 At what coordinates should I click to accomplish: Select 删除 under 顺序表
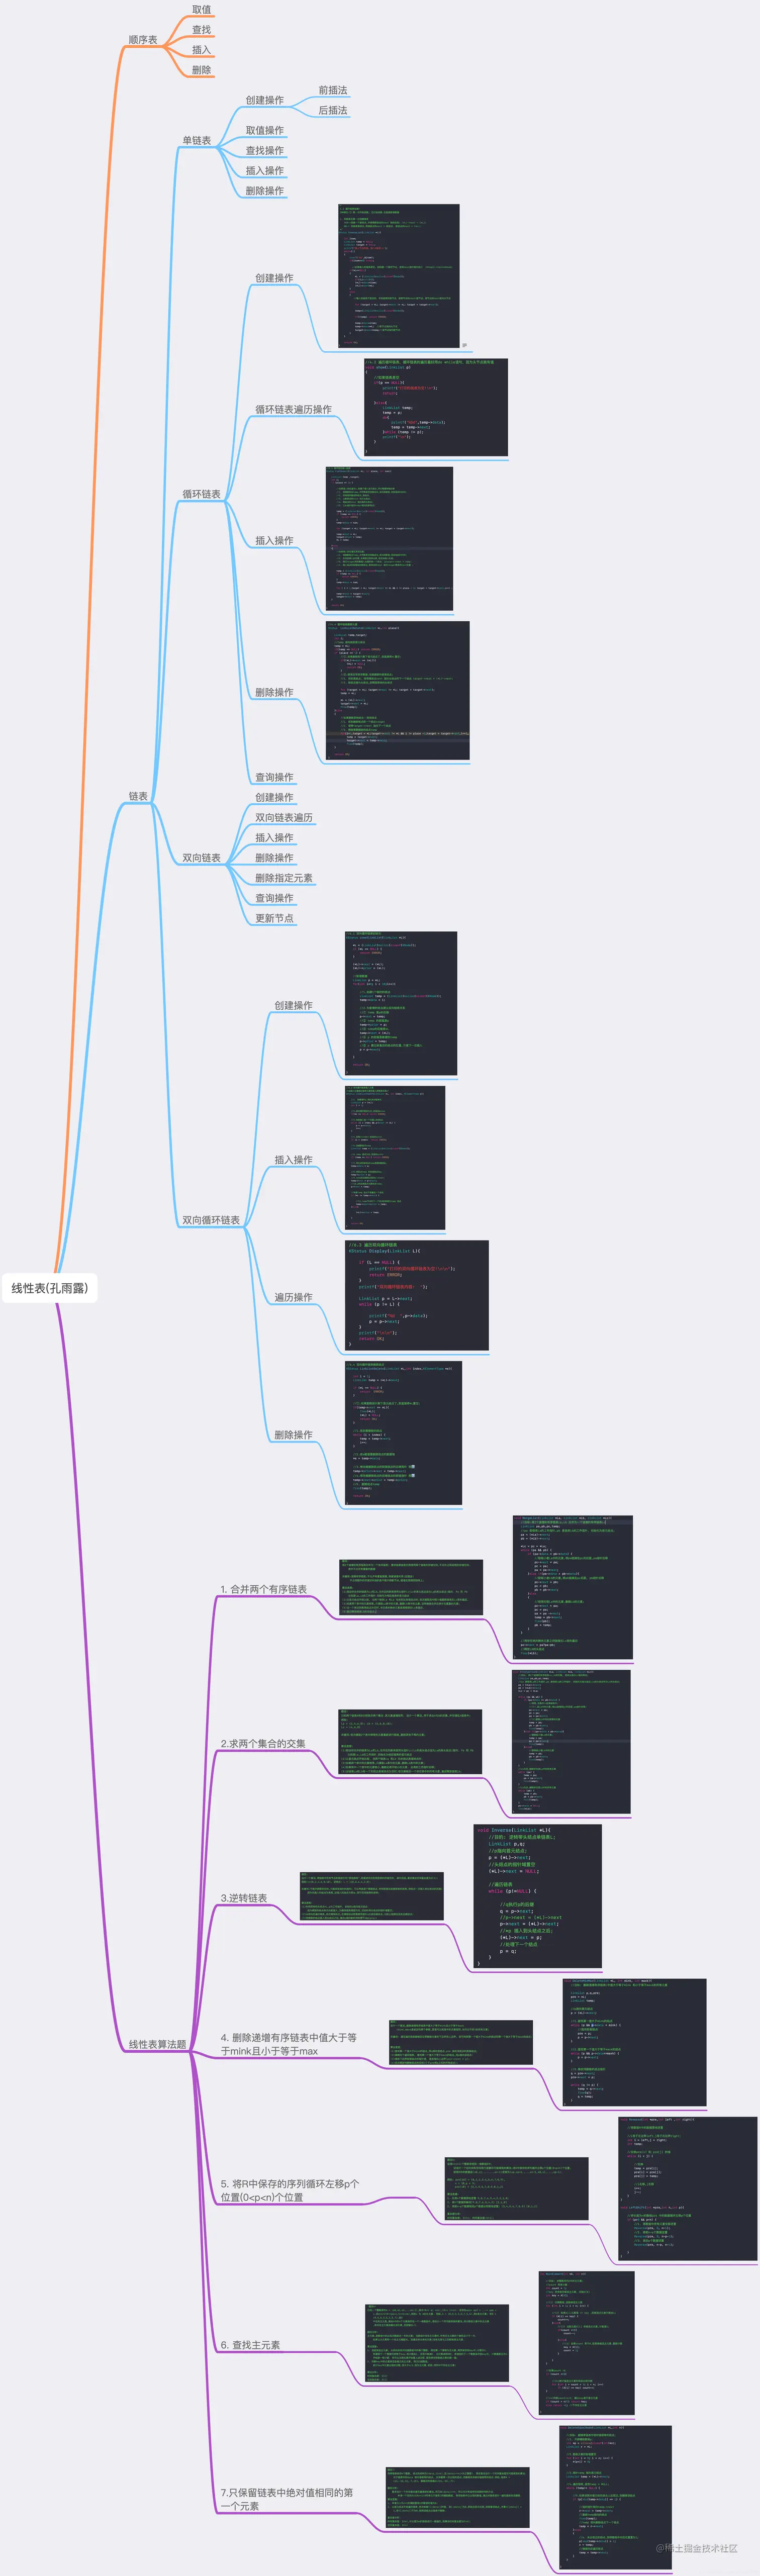(x=202, y=70)
